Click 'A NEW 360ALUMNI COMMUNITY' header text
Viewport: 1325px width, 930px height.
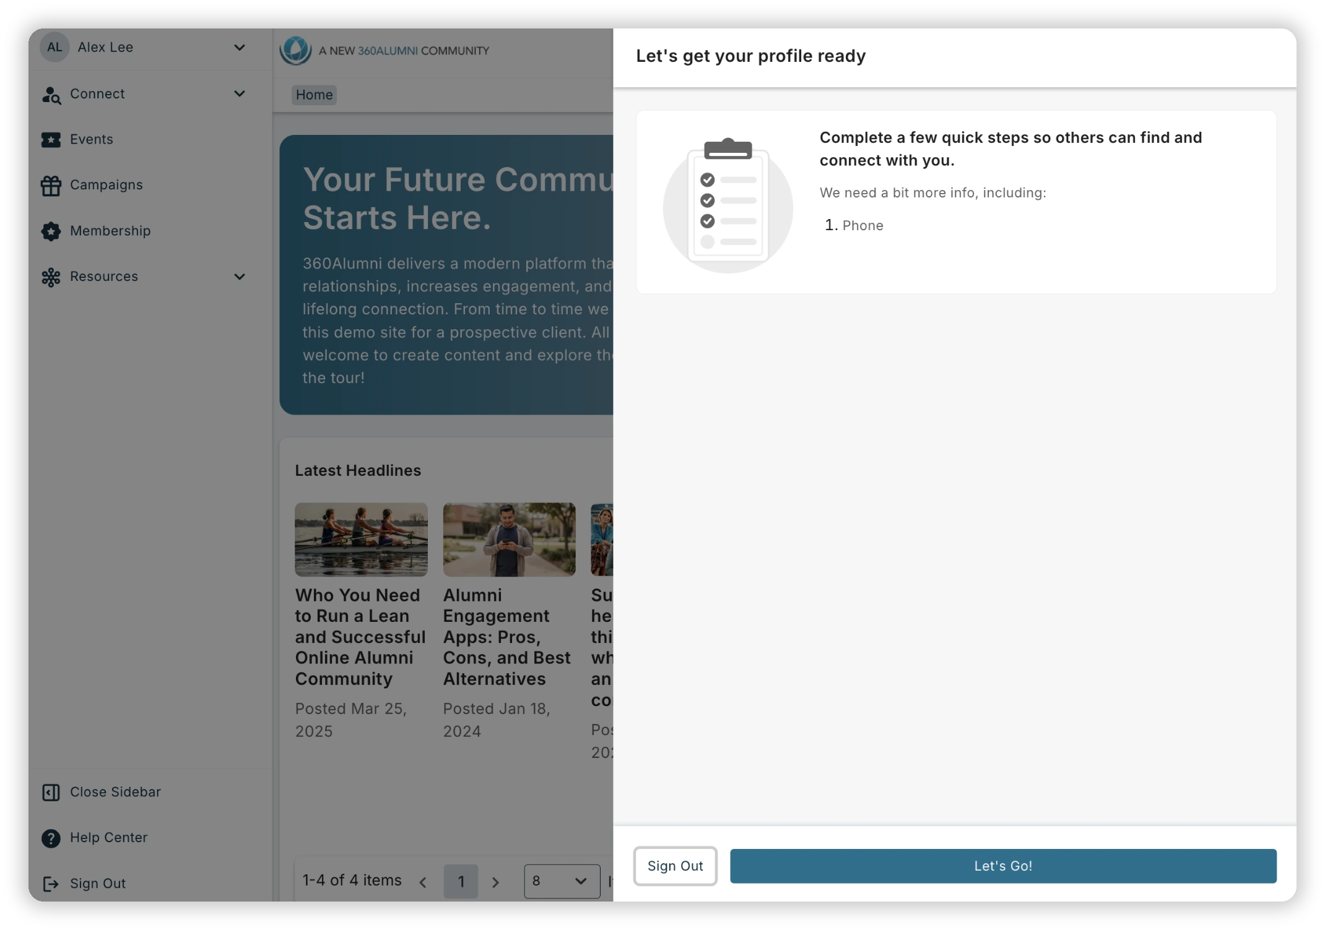tap(404, 51)
